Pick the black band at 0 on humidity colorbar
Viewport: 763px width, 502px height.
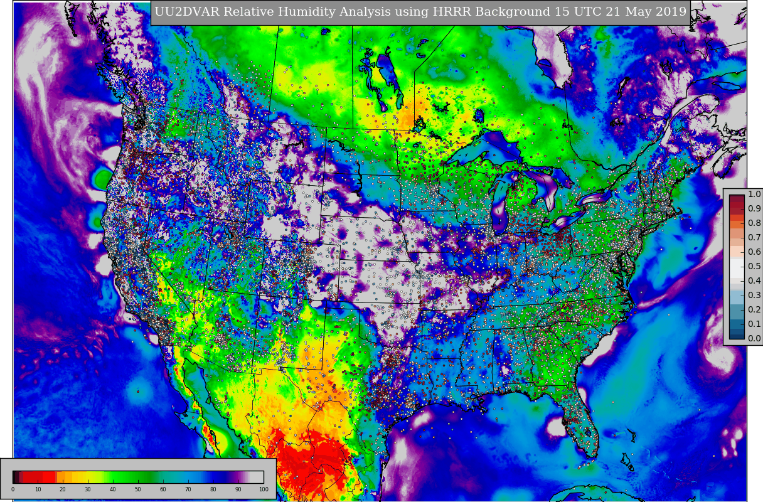(x=14, y=477)
